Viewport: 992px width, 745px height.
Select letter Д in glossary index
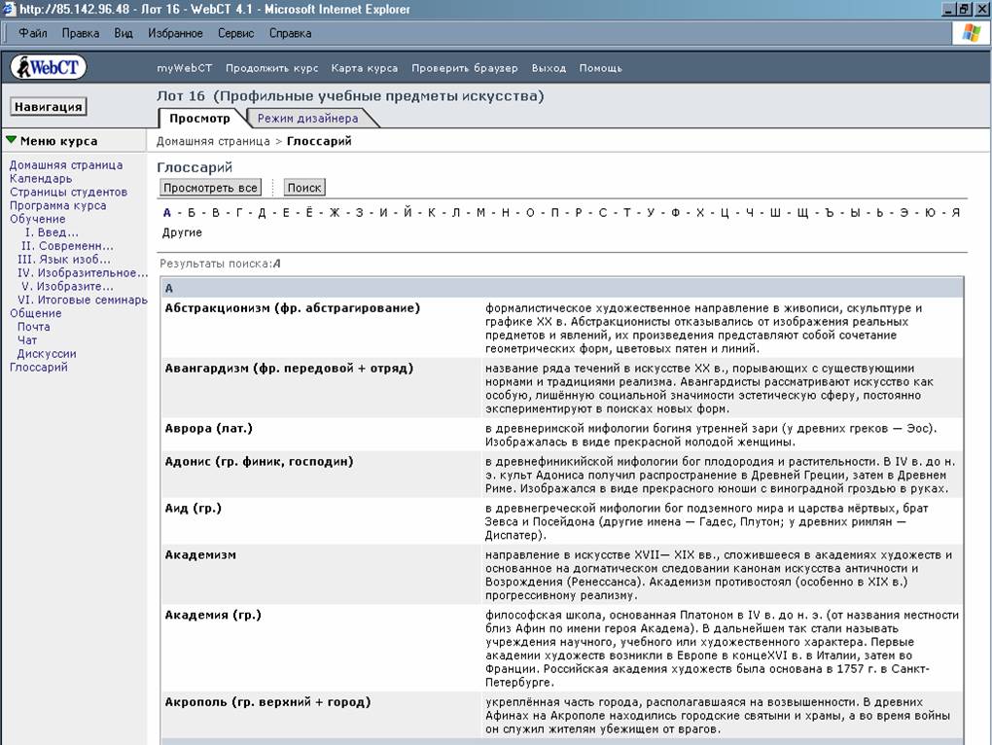click(x=262, y=212)
